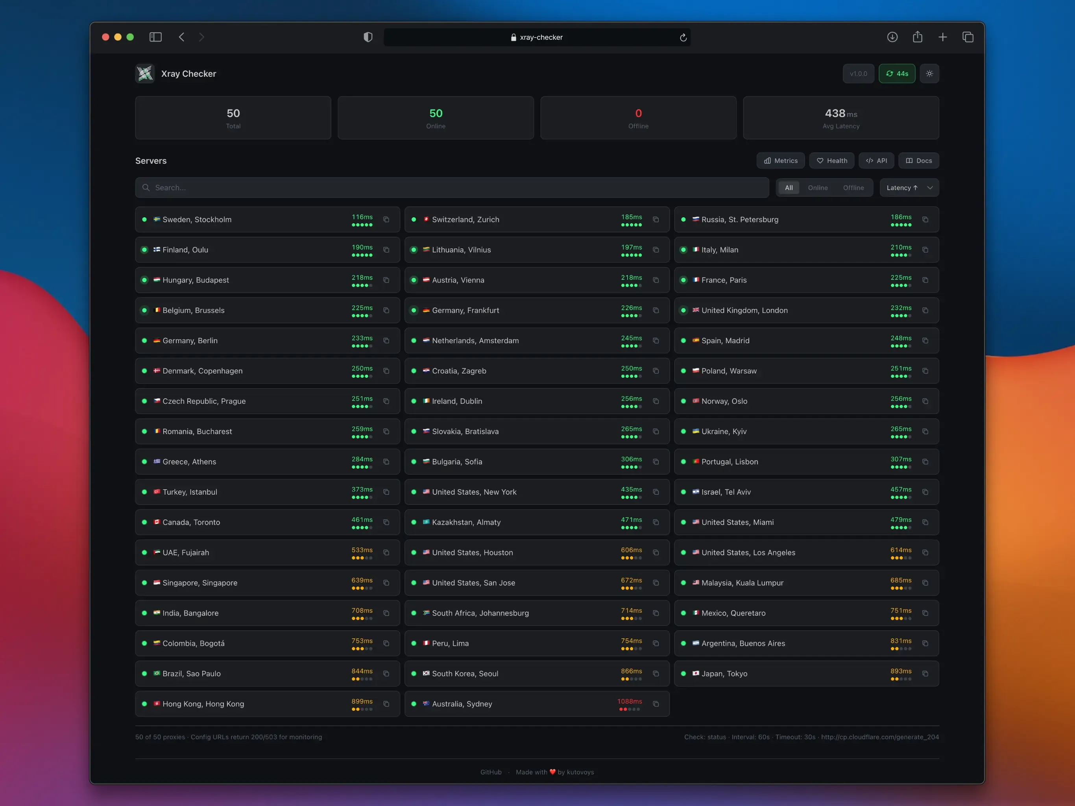
Task: Copy config for Sweden, Stockholm server
Action: (386, 219)
